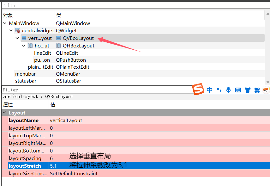The width and height of the screenshot is (270, 186).
Task: Click the object tree scrollbar up arrow
Action: click(268, 14)
